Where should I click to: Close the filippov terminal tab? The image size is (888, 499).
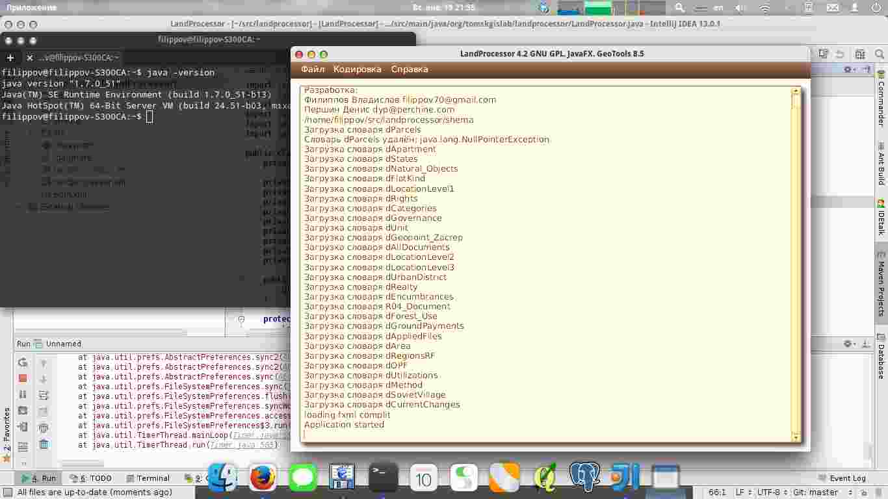click(x=29, y=58)
